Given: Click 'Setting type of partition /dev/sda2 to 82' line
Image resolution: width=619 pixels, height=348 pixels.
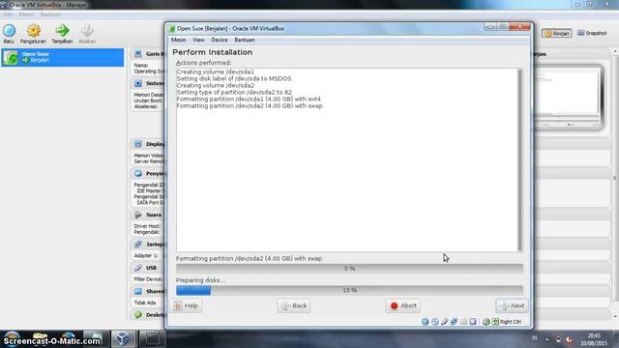Looking at the screenshot, I should point(234,92).
